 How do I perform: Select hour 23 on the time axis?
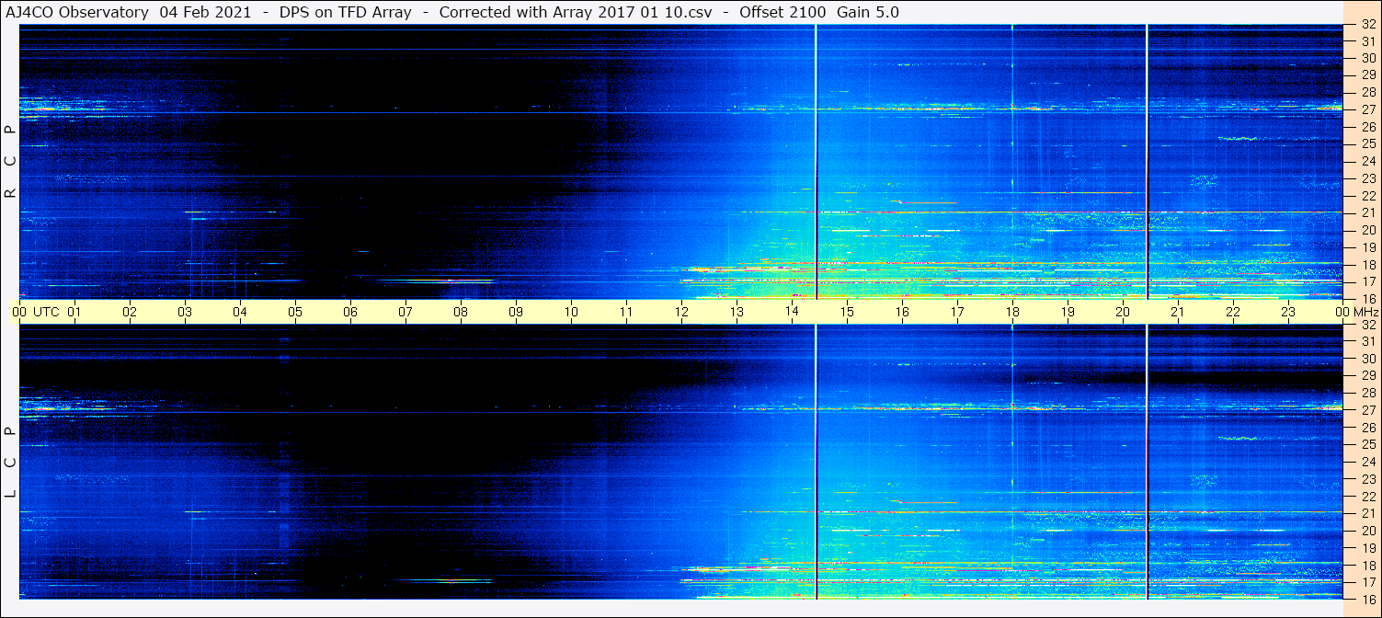pos(1288,312)
